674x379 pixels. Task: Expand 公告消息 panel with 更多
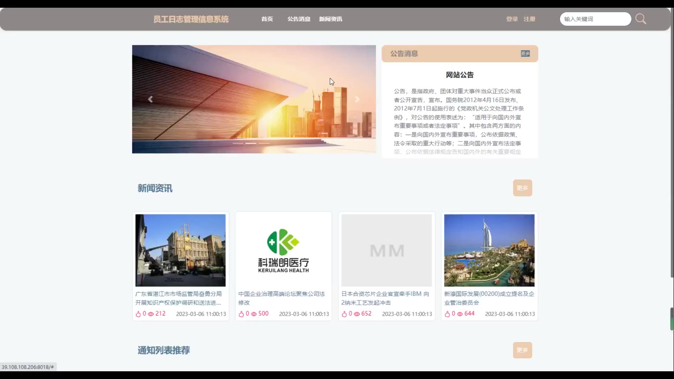click(525, 54)
